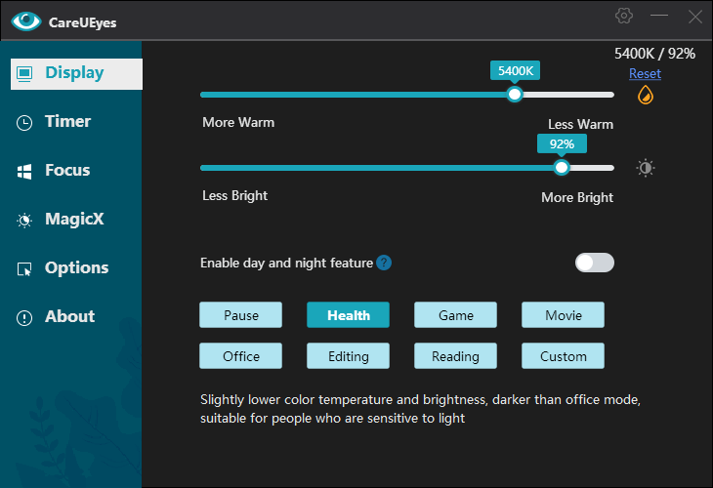Click the Windows logo icon beside Focus
The image size is (713, 488).
pos(24,172)
